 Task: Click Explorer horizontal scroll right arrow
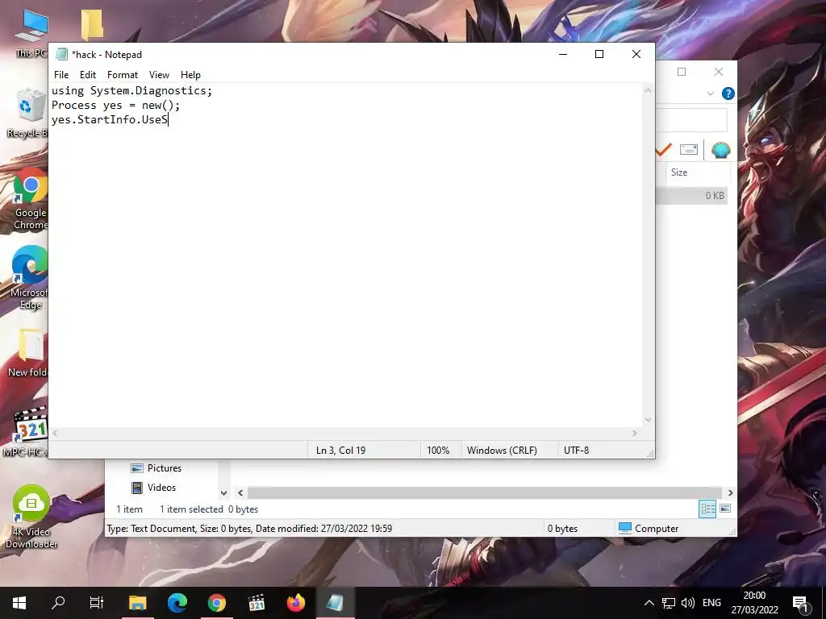click(x=731, y=493)
